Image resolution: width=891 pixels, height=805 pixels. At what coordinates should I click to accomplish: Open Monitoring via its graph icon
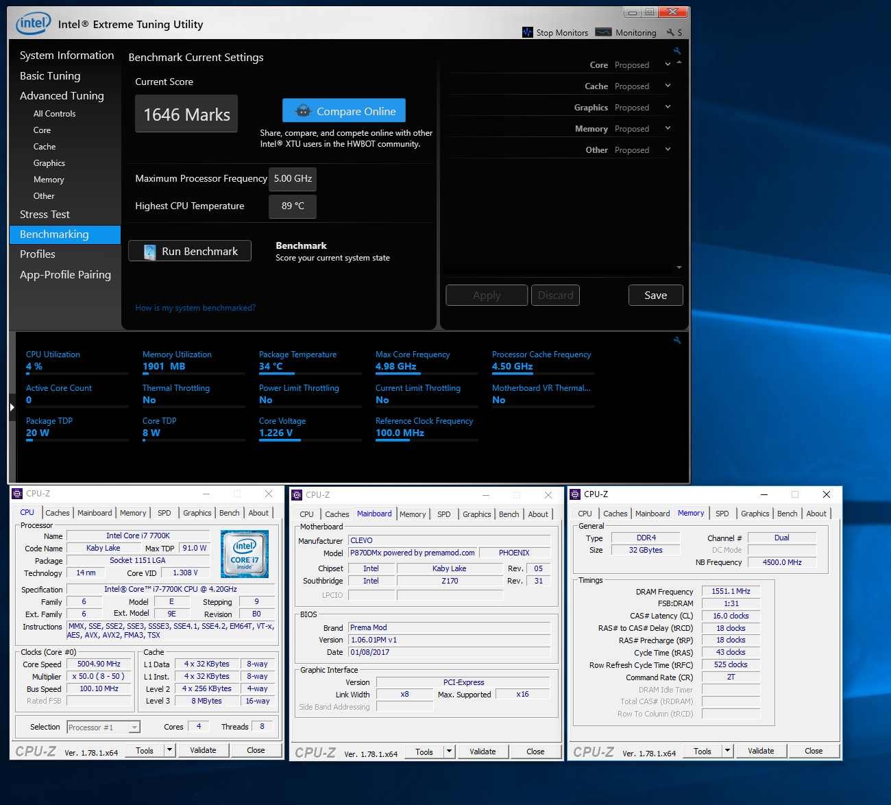coord(603,32)
